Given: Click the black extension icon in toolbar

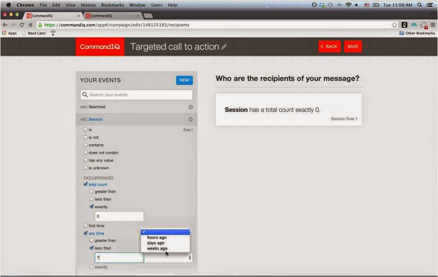Looking at the screenshot, I should pyautogui.click(x=404, y=25).
